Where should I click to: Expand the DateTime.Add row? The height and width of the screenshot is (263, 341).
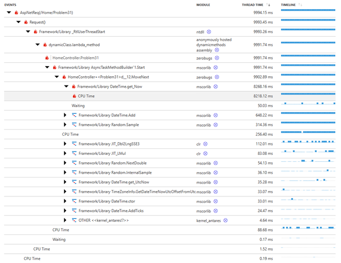65,115
